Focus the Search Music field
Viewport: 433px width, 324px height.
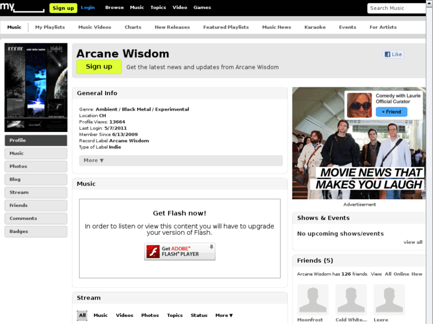click(x=397, y=8)
